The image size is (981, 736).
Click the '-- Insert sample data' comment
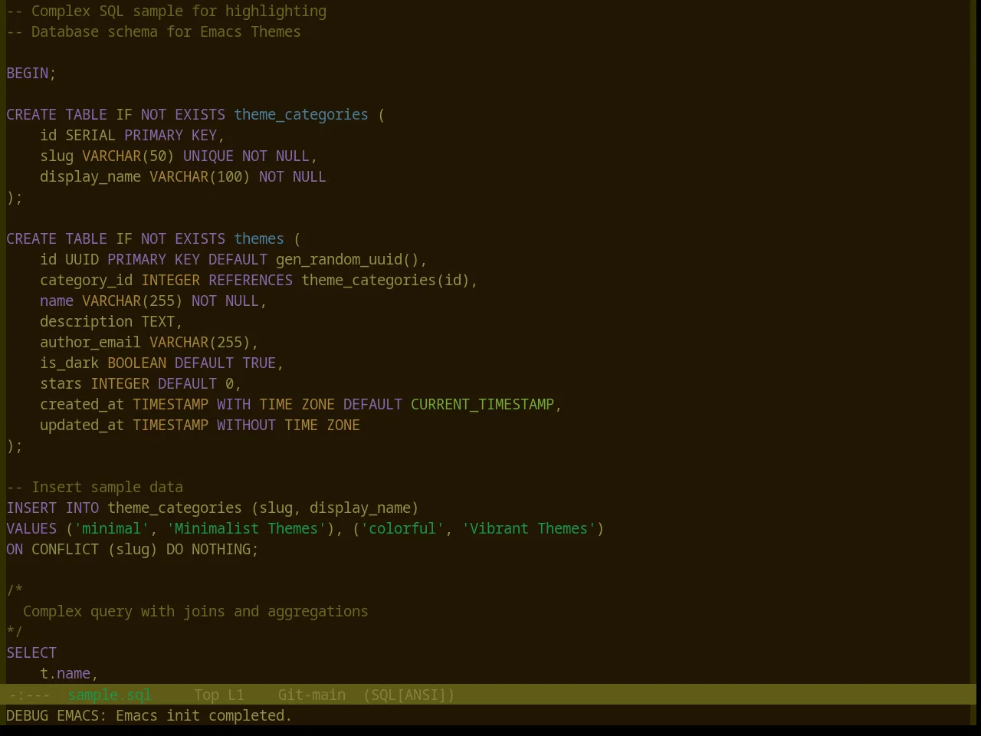click(95, 487)
